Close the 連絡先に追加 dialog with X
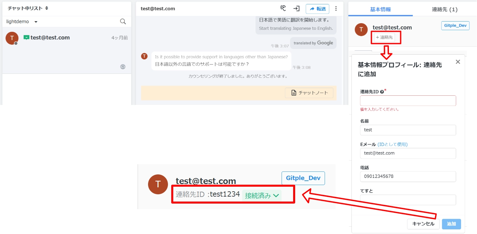Image resolution: width=477 pixels, height=234 pixels. pyautogui.click(x=458, y=62)
